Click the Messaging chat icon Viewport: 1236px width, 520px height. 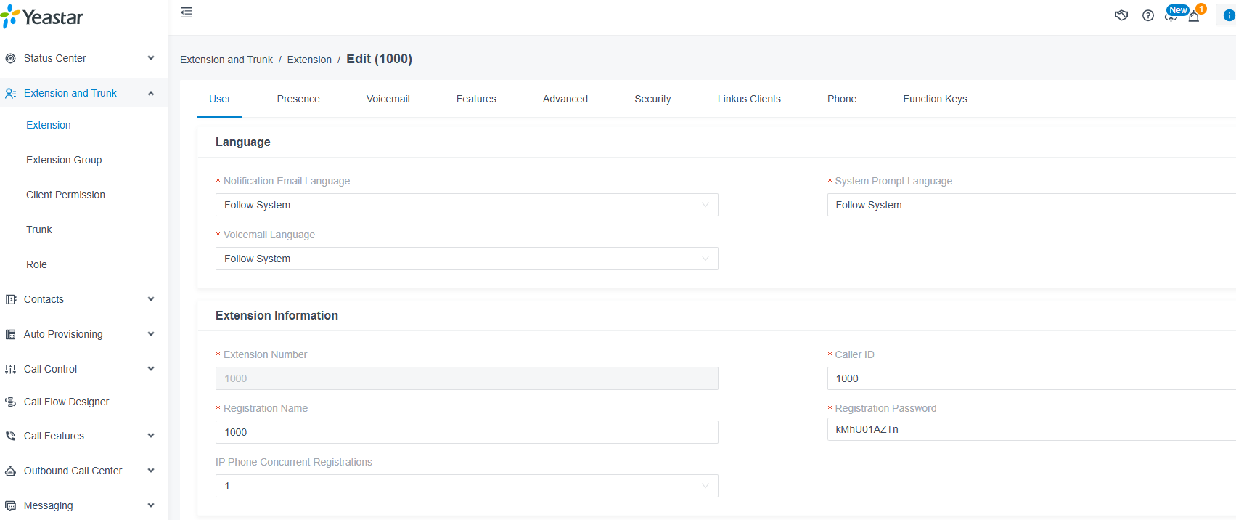point(10,505)
